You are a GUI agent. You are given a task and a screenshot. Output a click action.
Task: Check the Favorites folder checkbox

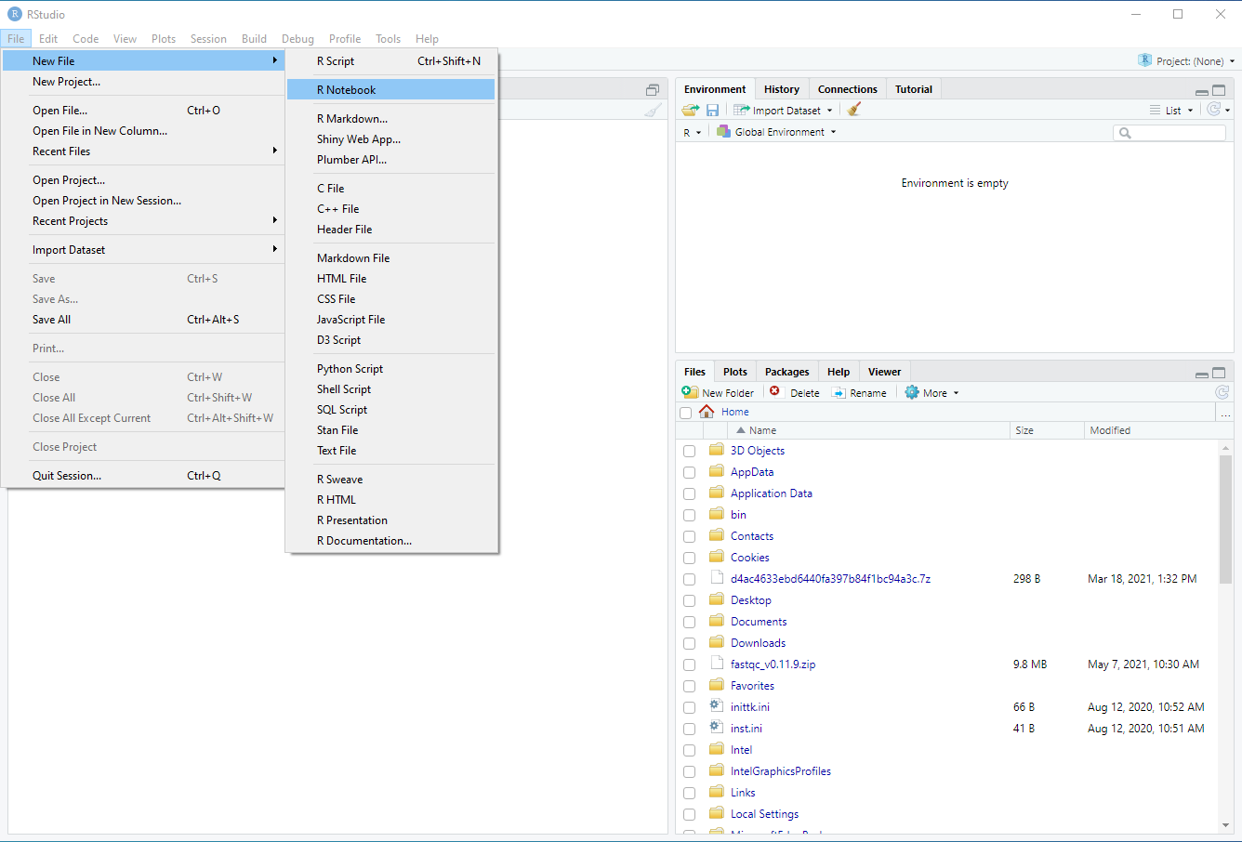pos(689,686)
